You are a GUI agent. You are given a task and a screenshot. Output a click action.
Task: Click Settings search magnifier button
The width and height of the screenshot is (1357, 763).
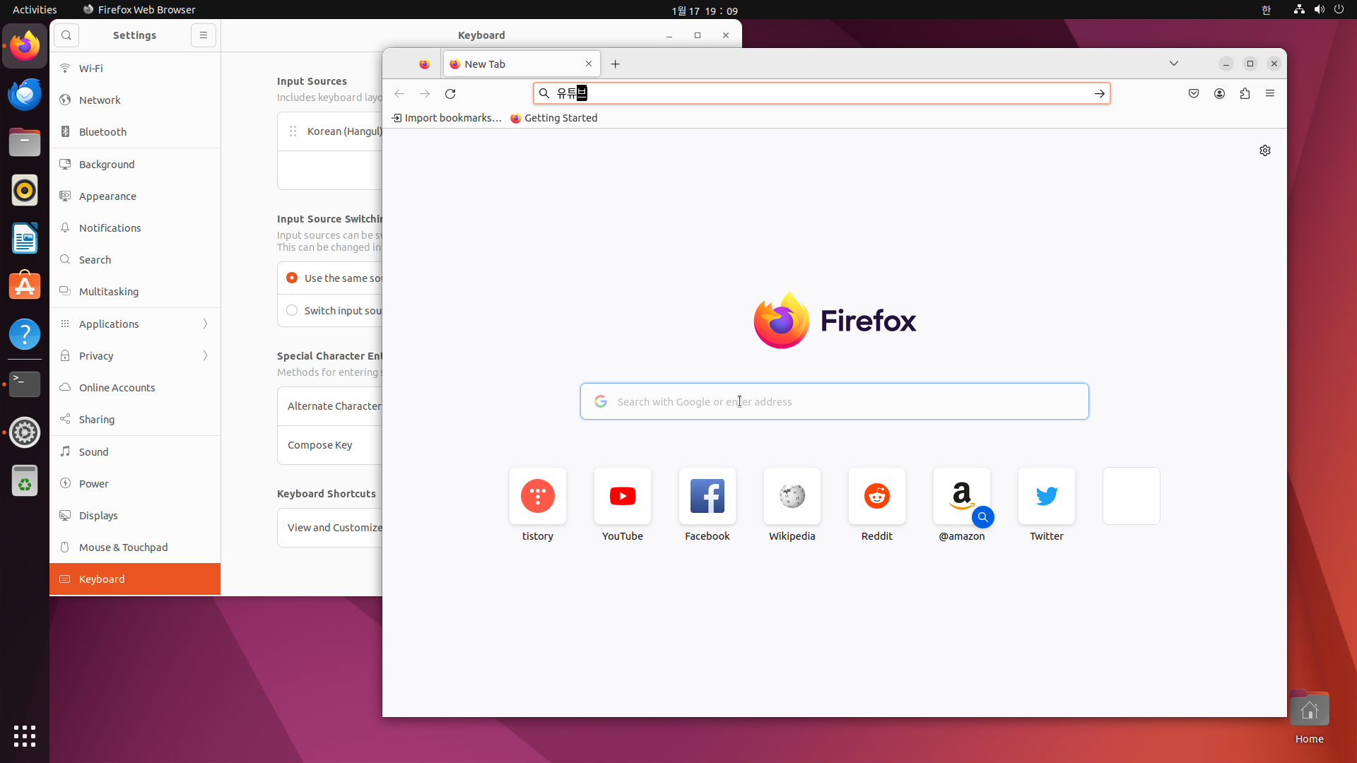pyautogui.click(x=66, y=35)
